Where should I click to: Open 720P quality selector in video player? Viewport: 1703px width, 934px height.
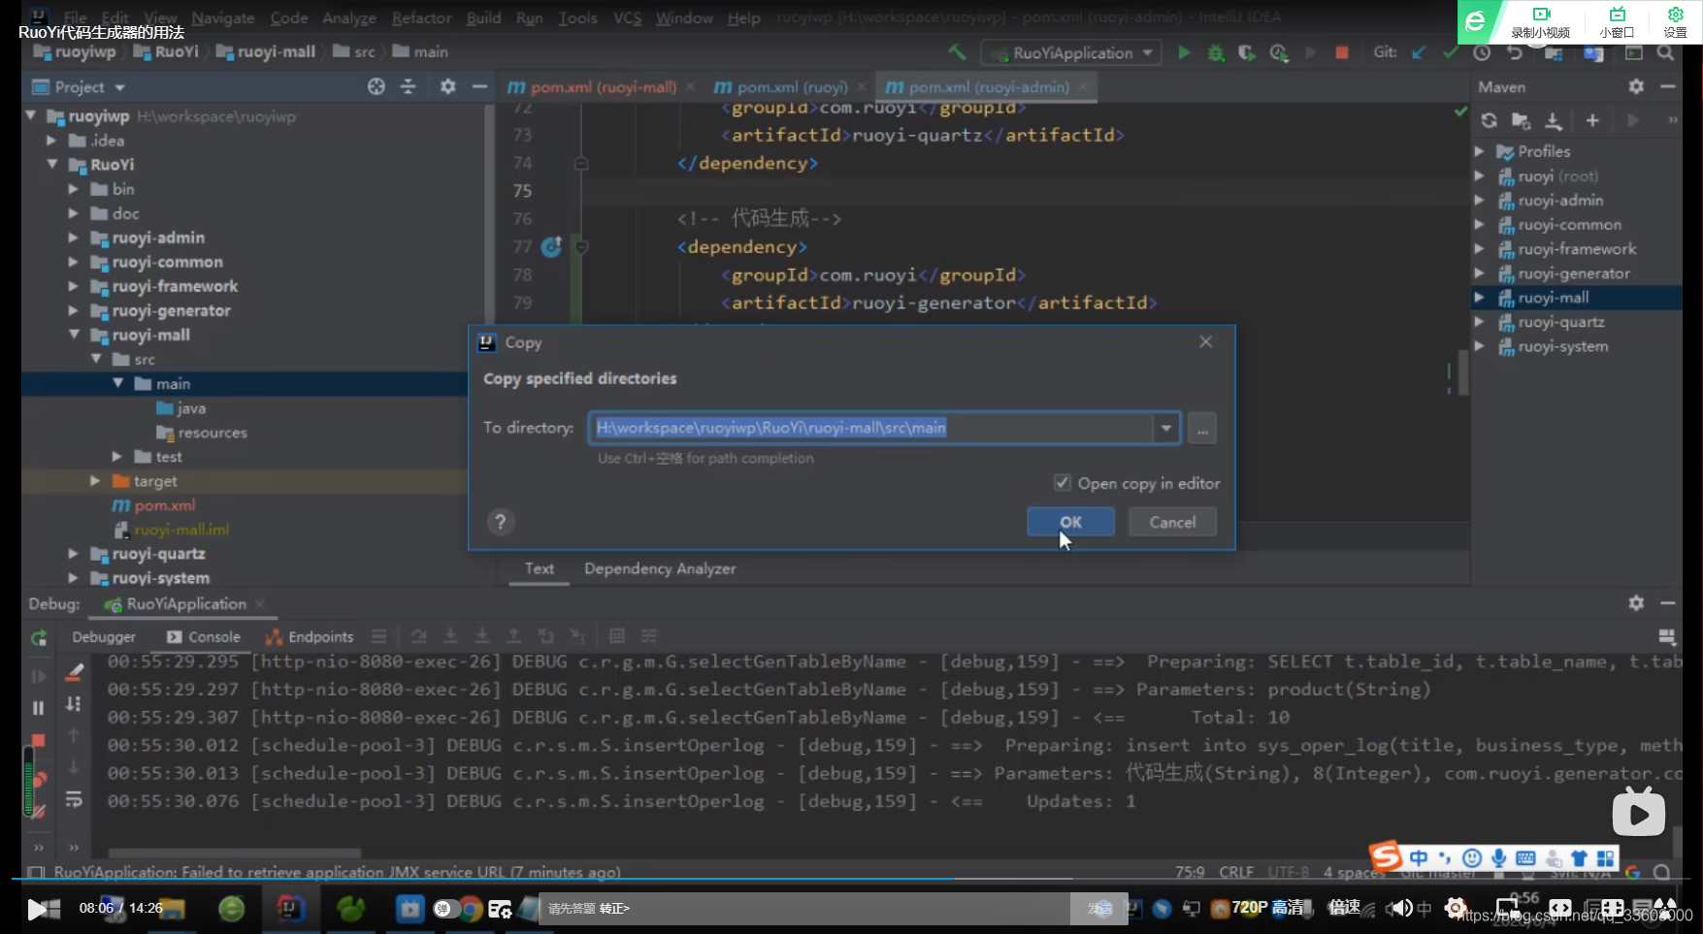[x=1269, y=908]
